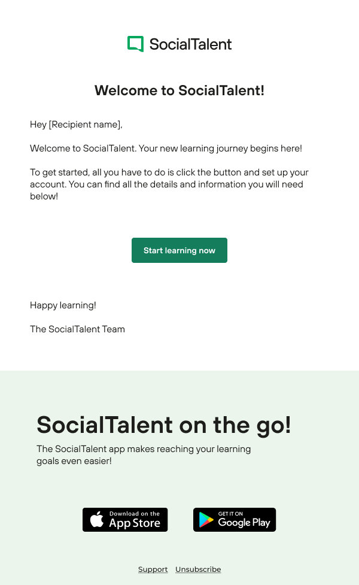This screenshot has width=359, height=585.
Task: Click the [Recipient name] placeholder
Action: tap(85, 125)
